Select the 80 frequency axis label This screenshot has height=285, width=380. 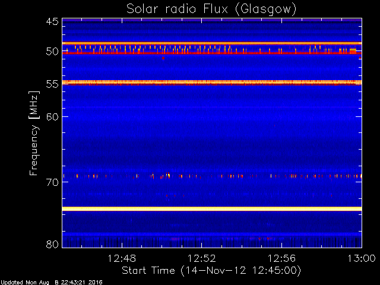(52, 244)
